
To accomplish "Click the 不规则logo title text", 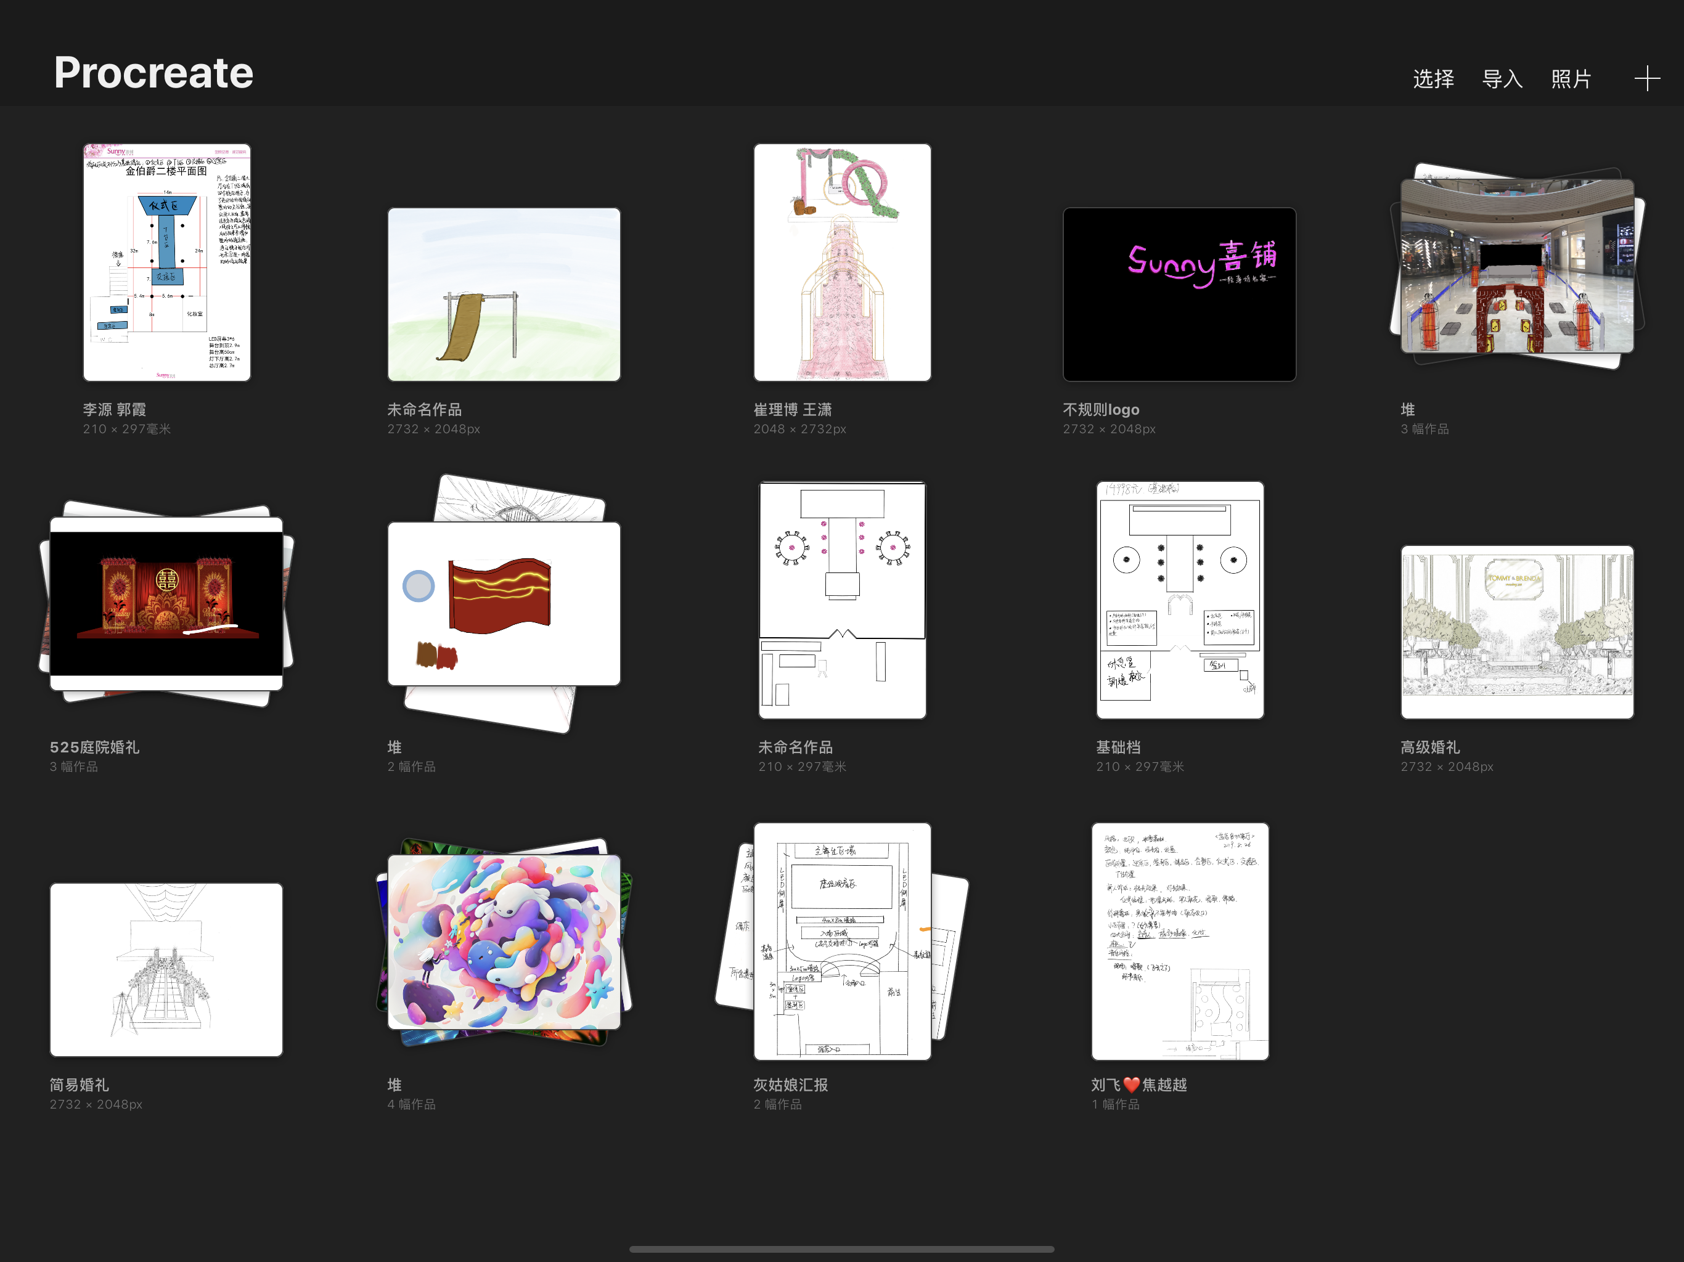I will pyautogui.click(x=1101, y=410).
